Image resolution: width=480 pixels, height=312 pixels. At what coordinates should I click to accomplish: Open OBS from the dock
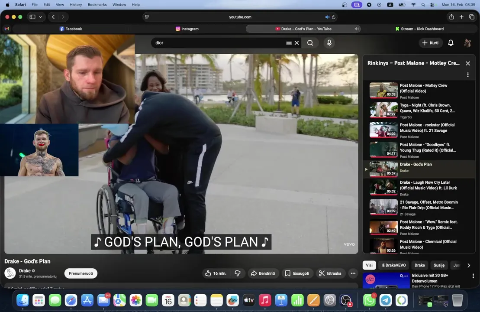point(346,300)
